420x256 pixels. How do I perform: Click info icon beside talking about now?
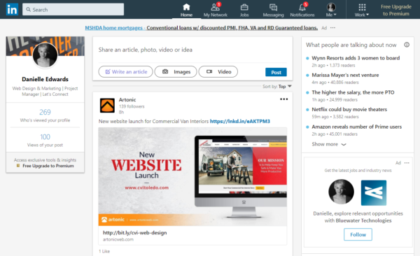407,45
